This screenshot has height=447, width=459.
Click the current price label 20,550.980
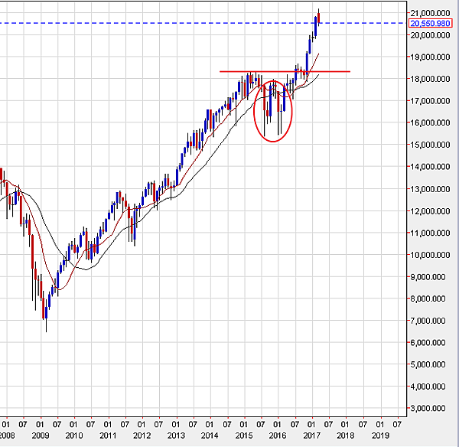pos(430,23)
